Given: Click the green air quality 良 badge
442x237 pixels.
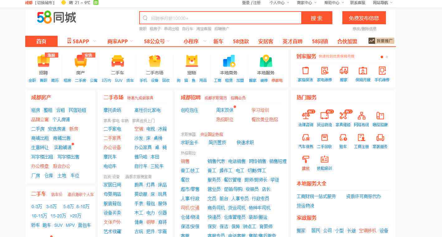Looking at the screenshot, I should (96, 2).
